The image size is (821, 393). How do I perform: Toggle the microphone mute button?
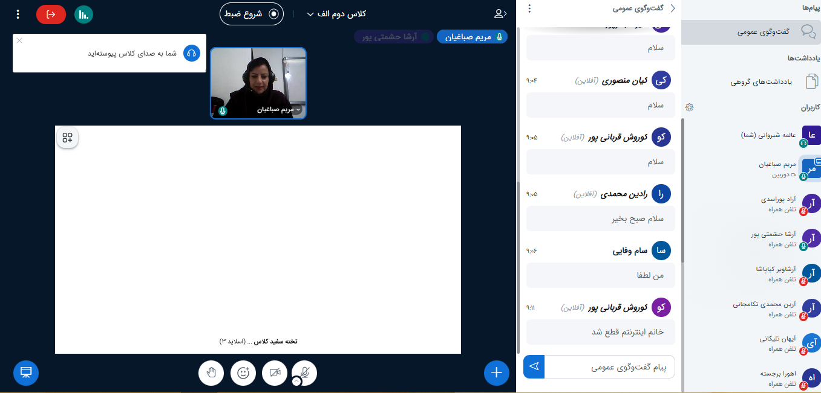tap(304, 373)
